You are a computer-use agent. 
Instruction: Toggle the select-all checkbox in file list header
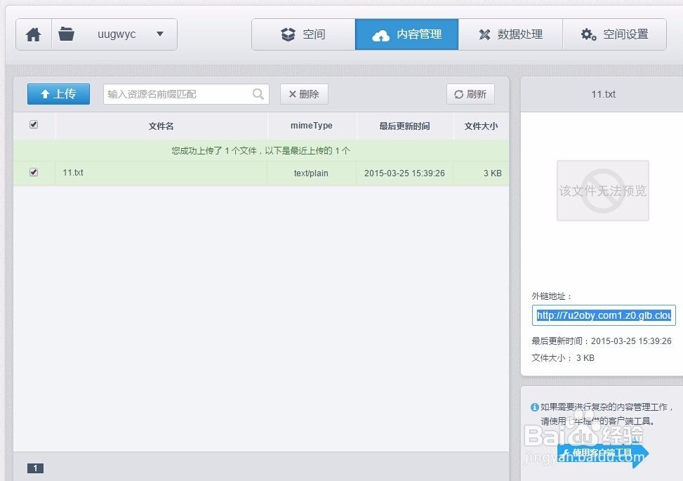click(33, 124)
